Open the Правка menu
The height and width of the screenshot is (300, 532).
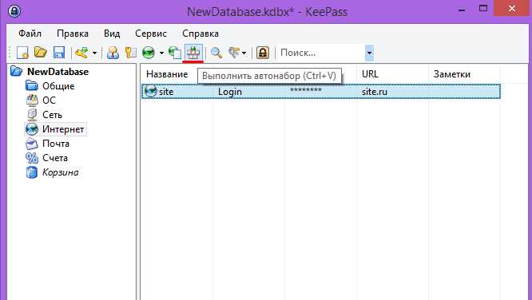[x=73, y=34]
